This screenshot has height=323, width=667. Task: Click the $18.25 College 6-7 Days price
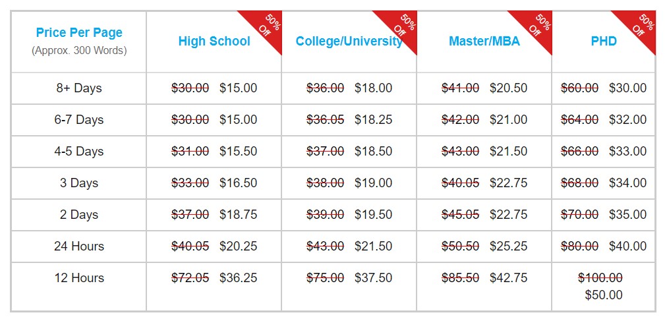click(374, 119)
